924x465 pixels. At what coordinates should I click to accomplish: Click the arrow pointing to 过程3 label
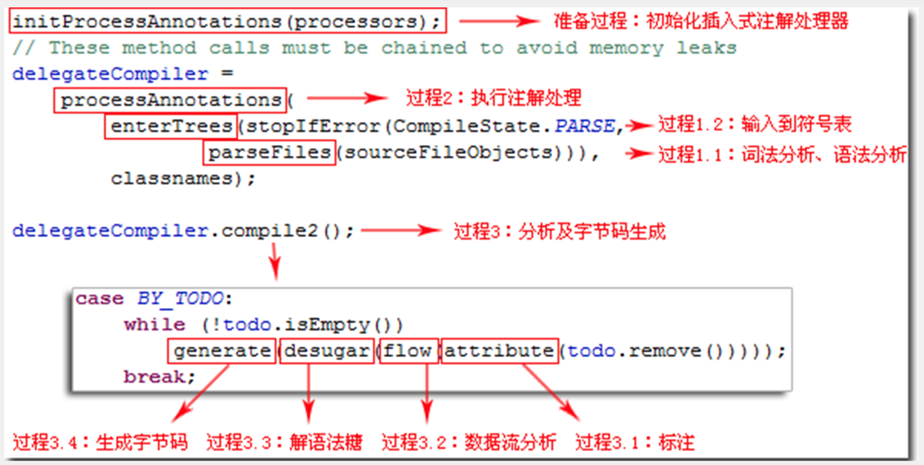[401, 230]
